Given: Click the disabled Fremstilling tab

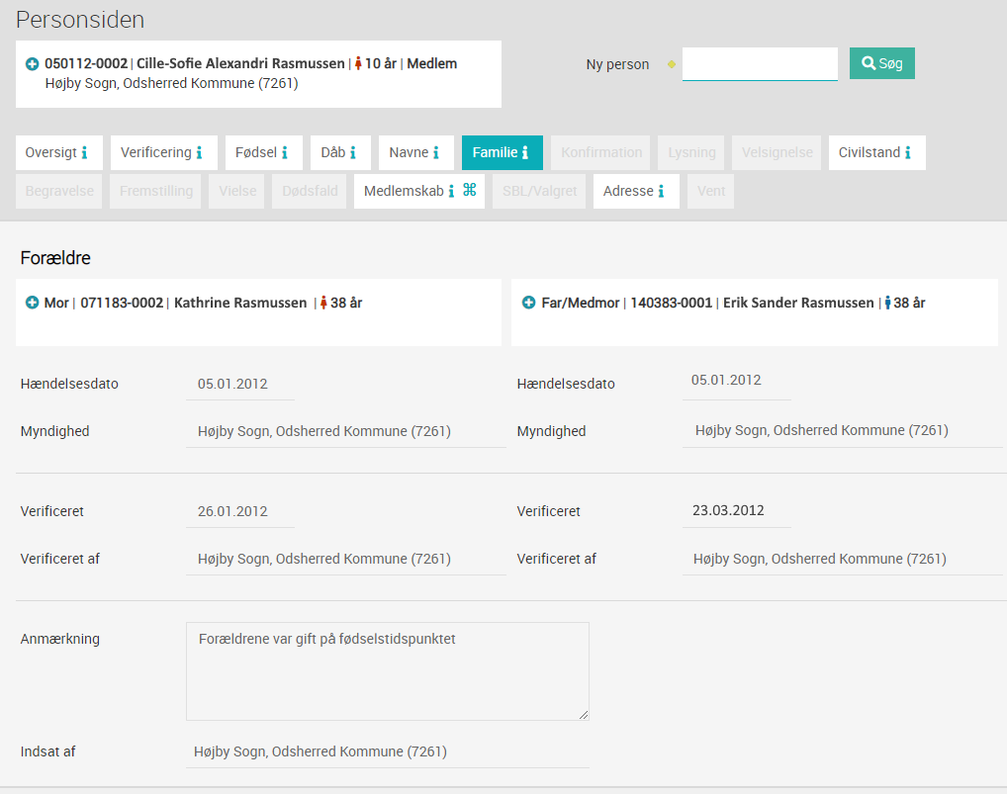Looking at the screenshot, I should tap(155, 191).
